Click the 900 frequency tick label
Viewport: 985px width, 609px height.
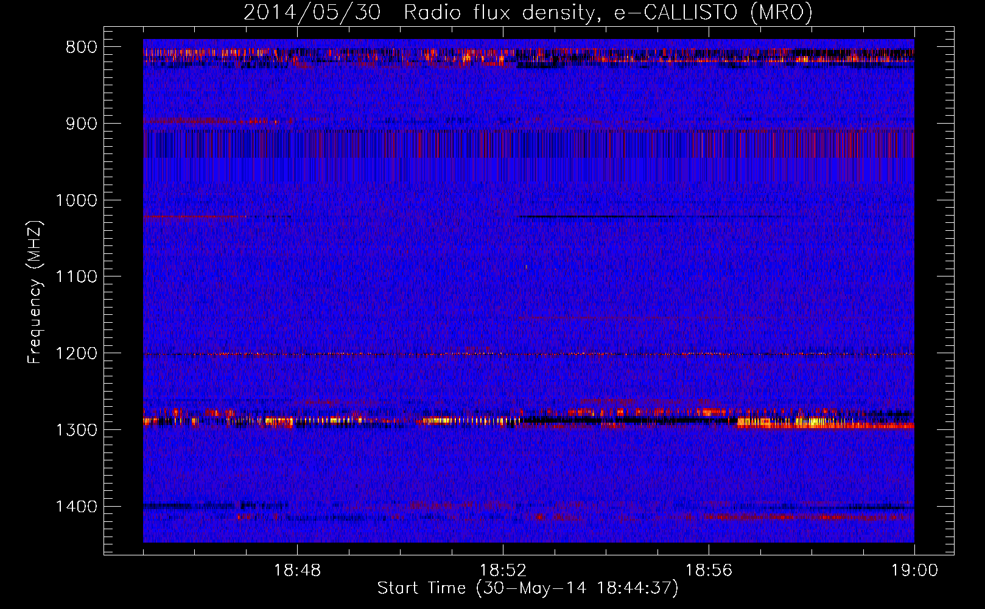[81, 124]
